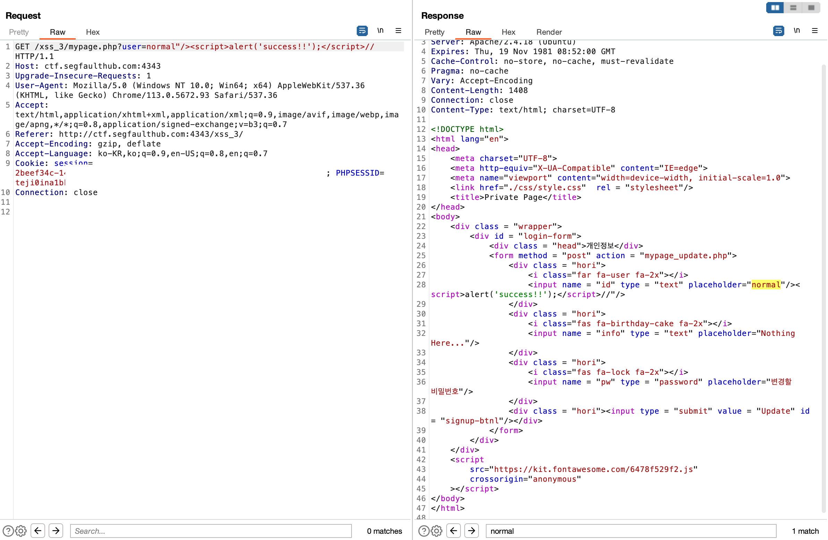Select combined tabbed layout view icon
This screenshot has height=540, width=828.
click(x=811, y=8)
